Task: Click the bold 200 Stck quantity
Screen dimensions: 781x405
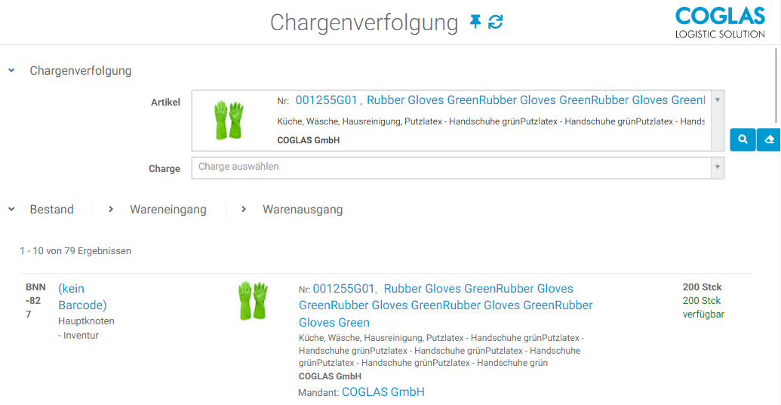Action: pyautogui.click(x=703, y=287)
